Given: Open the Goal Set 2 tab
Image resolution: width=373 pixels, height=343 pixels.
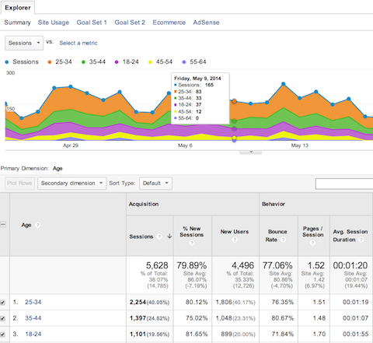Looking at the screenshot, I should pyautogui.click(x=130, y=23).
